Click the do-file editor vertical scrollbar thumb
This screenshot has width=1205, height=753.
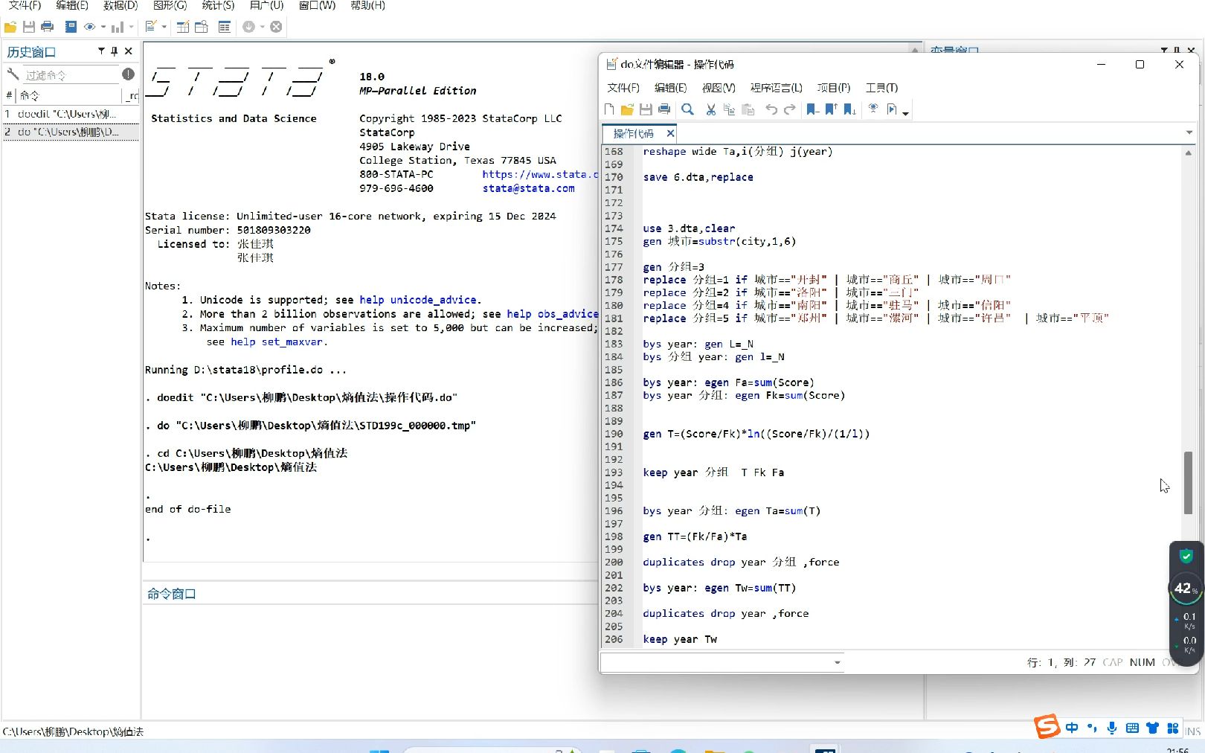1188,483
